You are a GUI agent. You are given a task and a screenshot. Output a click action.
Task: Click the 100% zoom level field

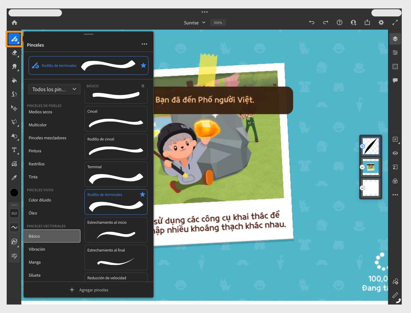(x=218, y=23)
